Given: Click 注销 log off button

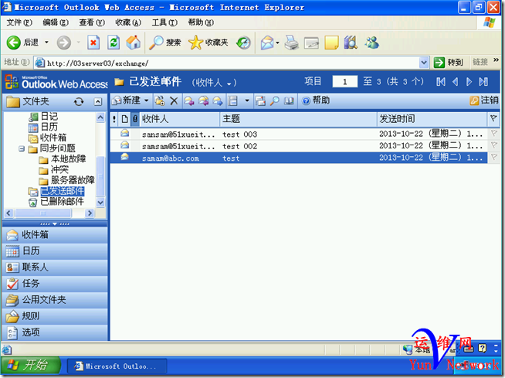Looking at the screenshot, I should 484,100.
